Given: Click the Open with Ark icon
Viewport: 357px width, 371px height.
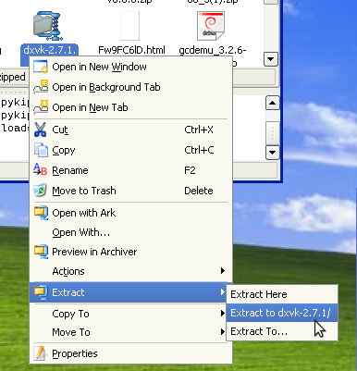Looking at the screenshot, I should pyautogui.click(x=41, y=213).
